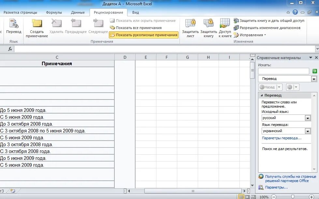Click Показать все примечания
319x199 pixels.
pyautogui.click(x=136, y=28)
